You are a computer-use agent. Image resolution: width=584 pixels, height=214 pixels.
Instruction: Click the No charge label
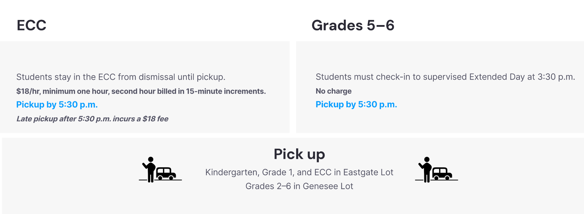click(334, 91)
